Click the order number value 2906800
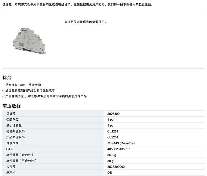The width and height of the screenshot is (207, 176). [113, 114]
